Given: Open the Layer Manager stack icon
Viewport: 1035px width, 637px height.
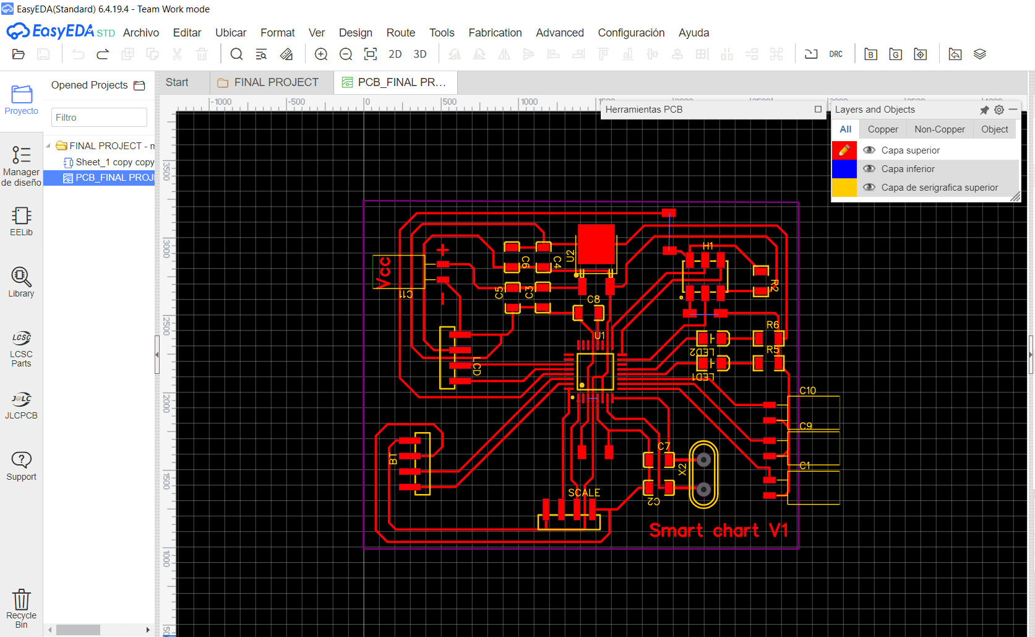Looking at the screenshot, I should 980,54.
